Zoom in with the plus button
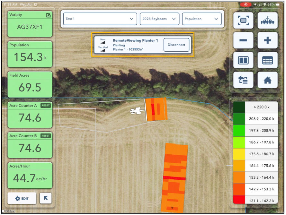 pos(267,40)
